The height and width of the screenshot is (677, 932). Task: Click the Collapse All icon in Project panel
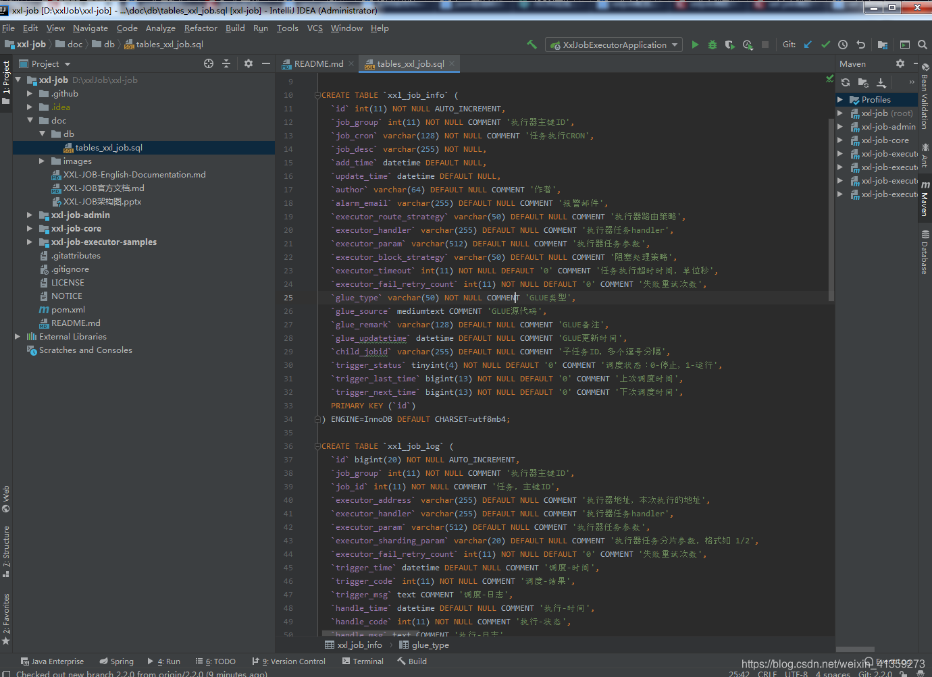(226, 63)
